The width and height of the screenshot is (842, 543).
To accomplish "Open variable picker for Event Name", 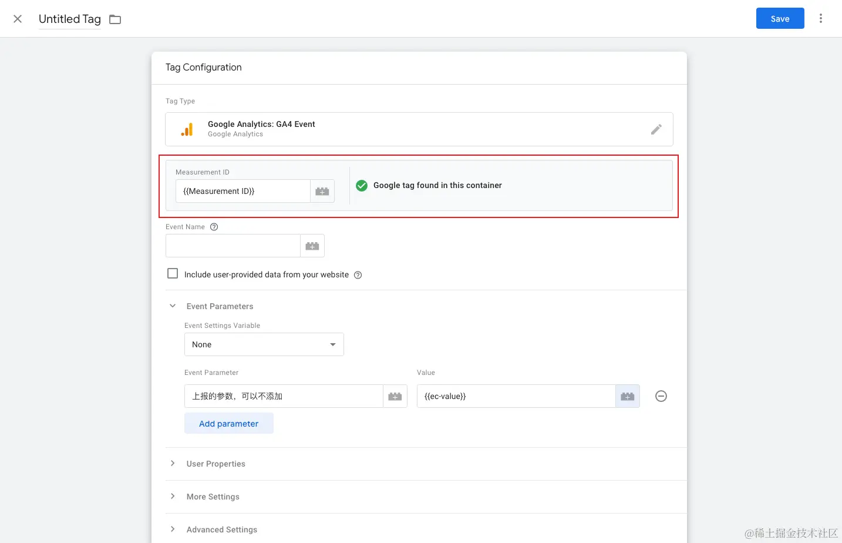I will 312,246.
